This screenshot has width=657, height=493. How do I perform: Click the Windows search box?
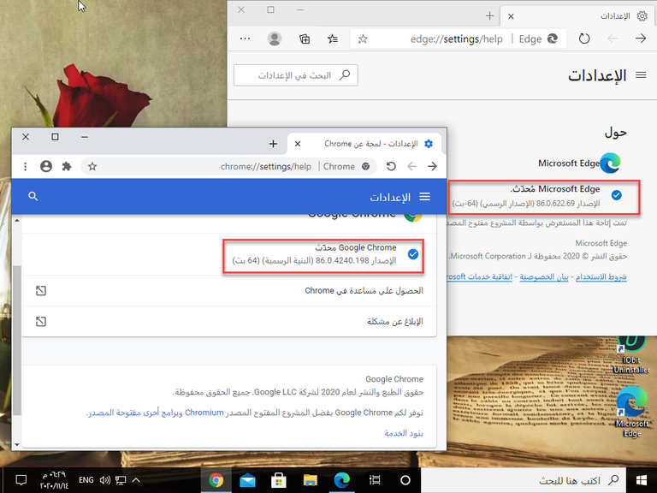[x=523, y=480]
